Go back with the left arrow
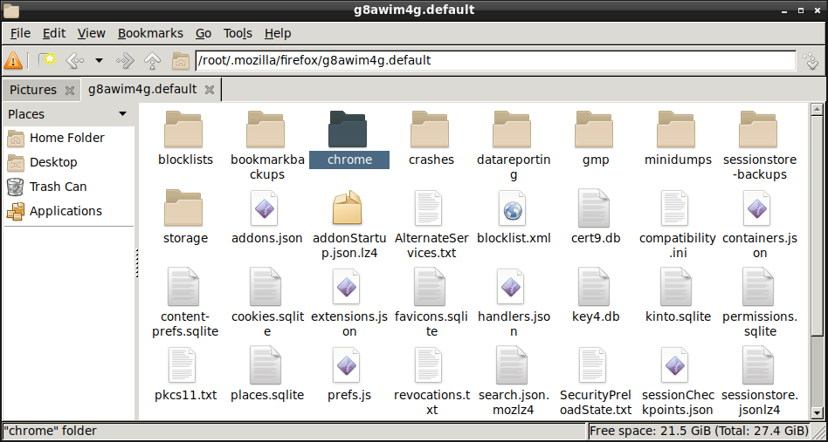 pyautogui.click(x=74, y=60)
